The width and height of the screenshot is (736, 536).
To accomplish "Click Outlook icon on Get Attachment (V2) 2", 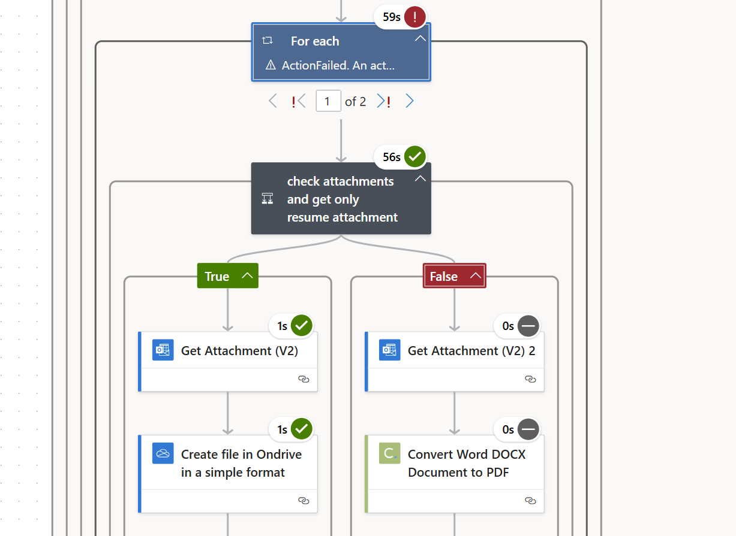I will pyautogui.click(x=390, y=350).
